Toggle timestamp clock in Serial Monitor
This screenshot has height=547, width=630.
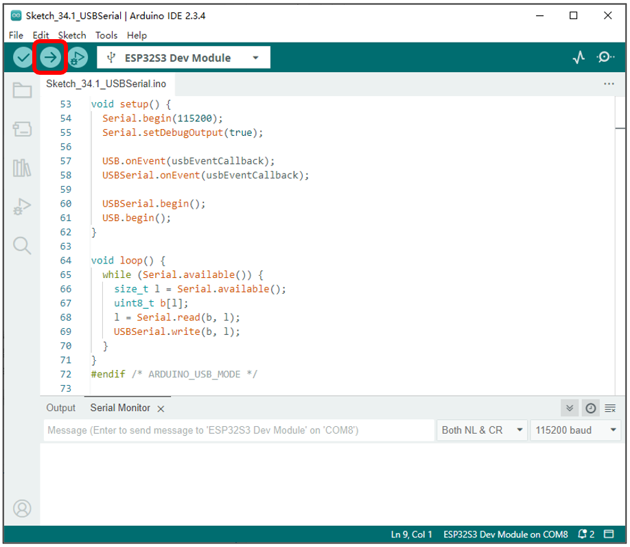pyautogui.click(x=591, y=408)
